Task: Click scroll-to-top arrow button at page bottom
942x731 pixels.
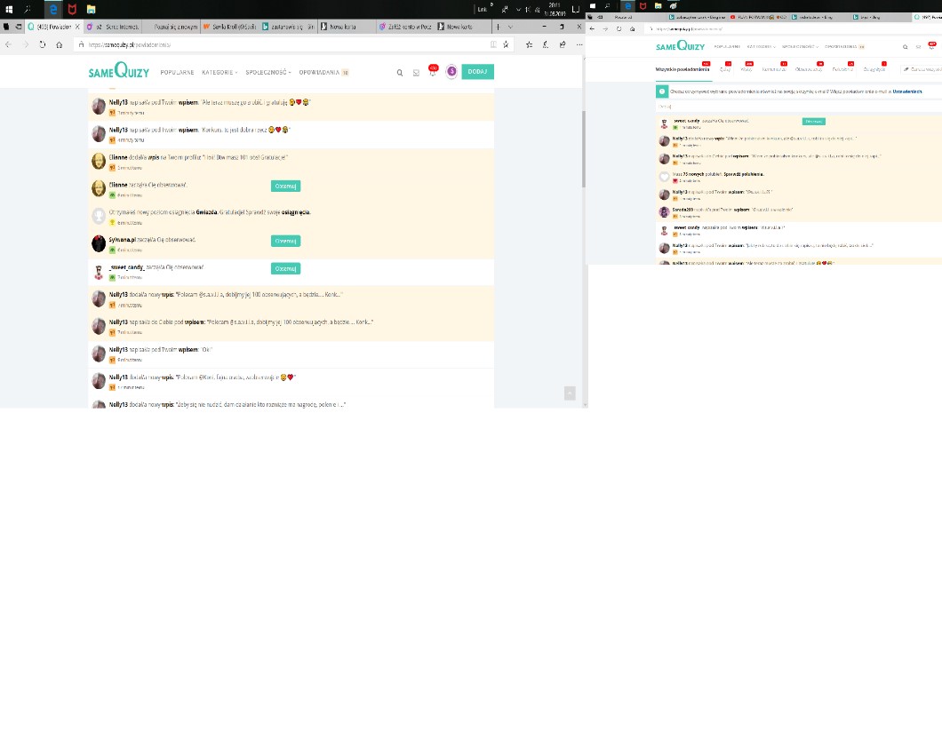Action: pyautogui.click(x=570, y=393)
